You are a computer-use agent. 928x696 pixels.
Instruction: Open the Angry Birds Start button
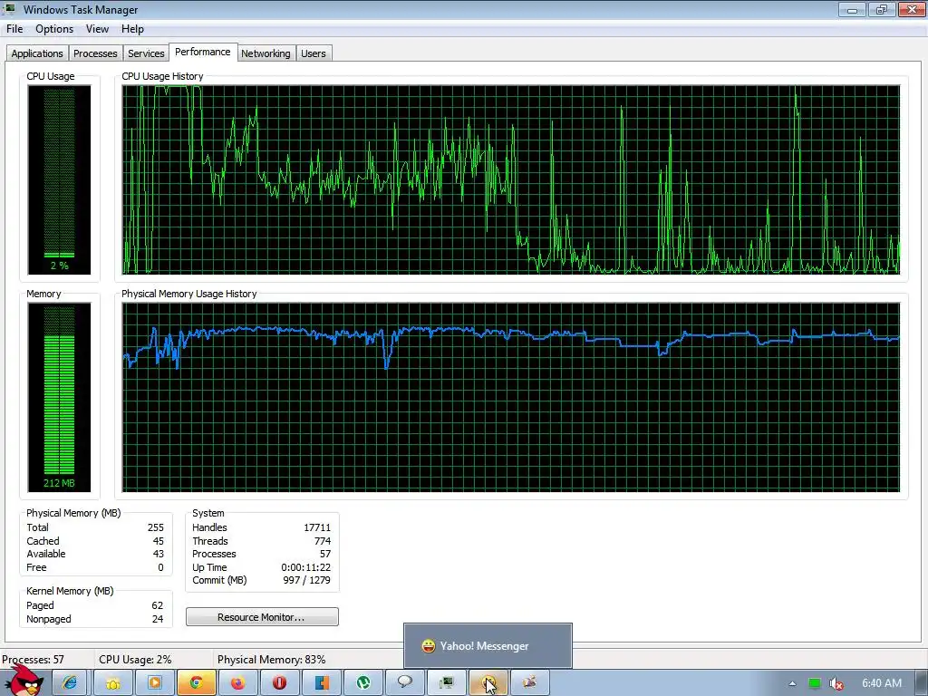click(24, 681)
